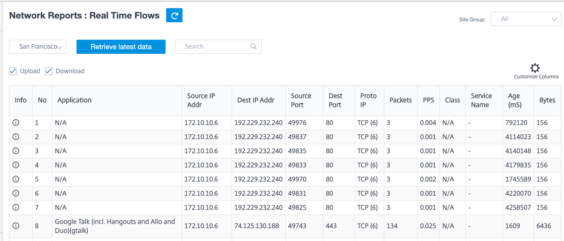Open the Site Group All dropdown
This screenshot has height=241, width=564.
[x=526, y=19]
